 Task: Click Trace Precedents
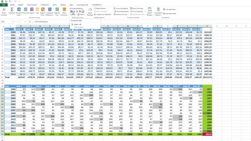click(x=121, y=8)
